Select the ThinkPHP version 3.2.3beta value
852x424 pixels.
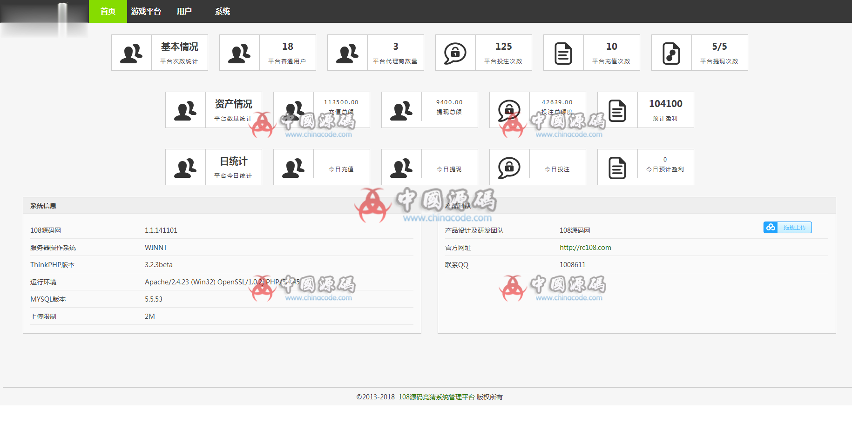[x=159, y=265]
